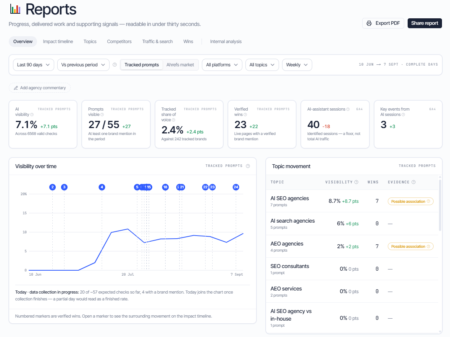
Task: Click info icon in AI SEO agencies Possible association badge
Action: pyautogui.click(x=429, y=201)
